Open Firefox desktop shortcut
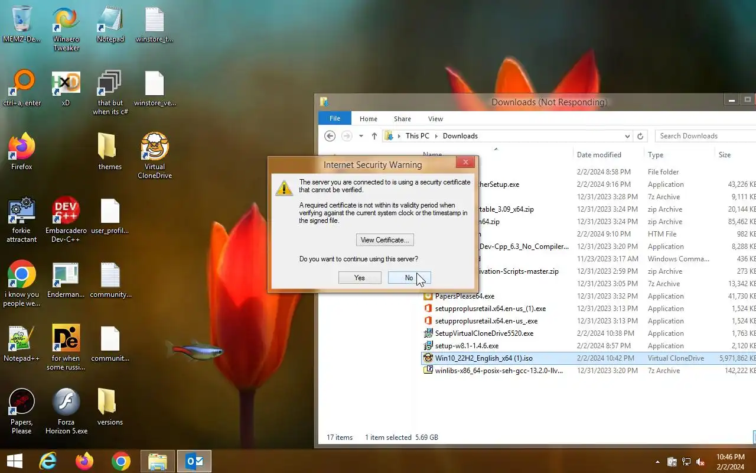756x473 pixels. pos(22,151)
